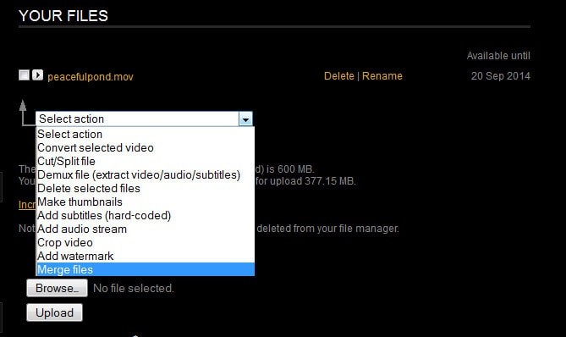Pick 'Add subtitles (hard-coded)' option
Viewport: 566px width, 337px height.
pos(146,215)
